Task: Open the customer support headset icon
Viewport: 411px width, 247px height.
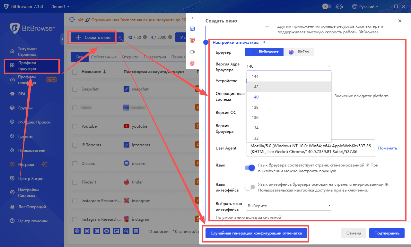Action: pyautogui.click(x=339, y=6)
